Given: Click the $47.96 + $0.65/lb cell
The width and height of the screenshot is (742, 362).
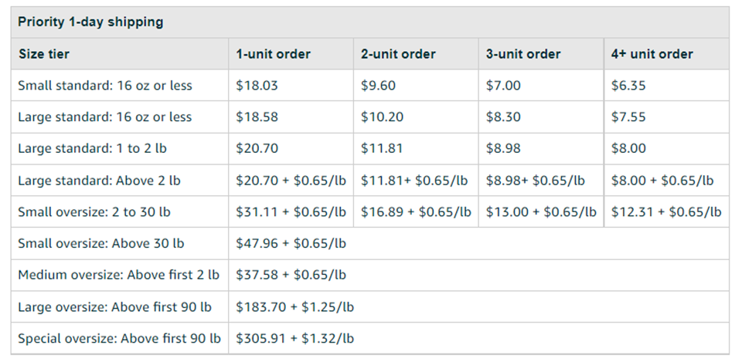Looking at the screenshot, I should click(291, 243).
